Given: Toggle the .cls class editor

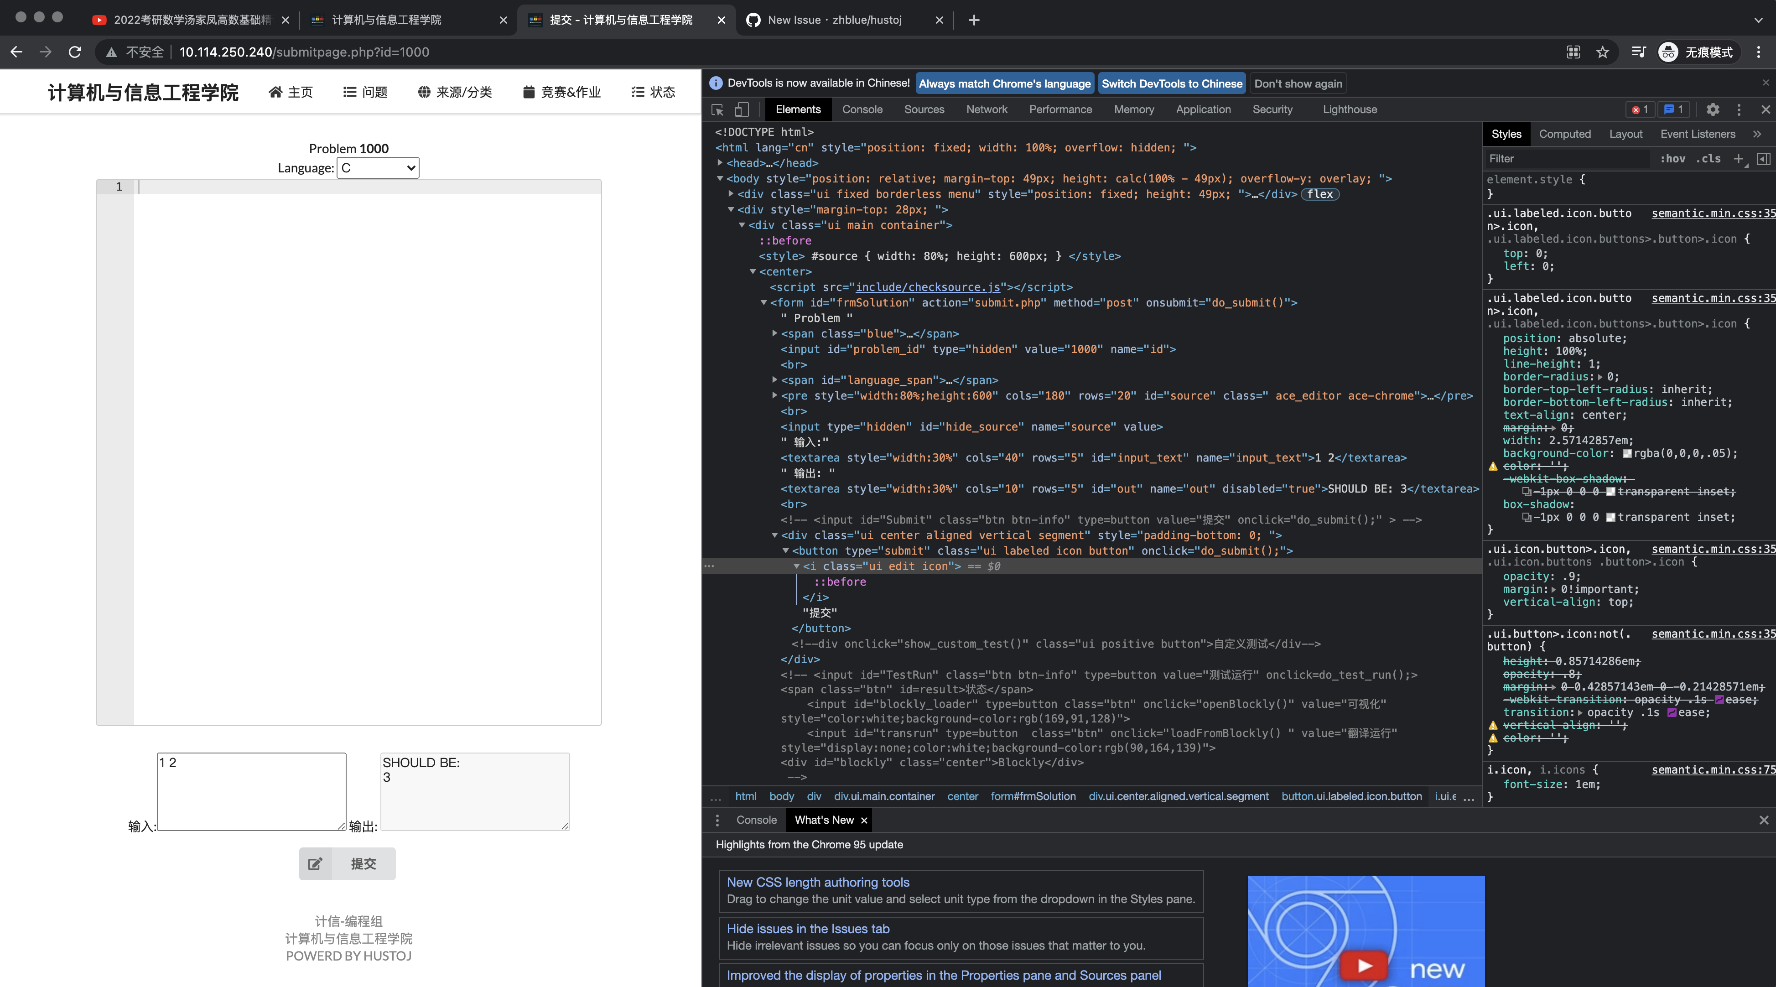Looking at the screenshot, I should click(x=1708, y=159).
